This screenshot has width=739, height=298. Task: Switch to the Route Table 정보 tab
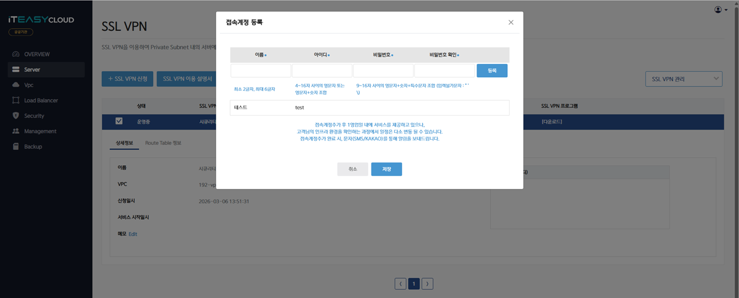163,143
